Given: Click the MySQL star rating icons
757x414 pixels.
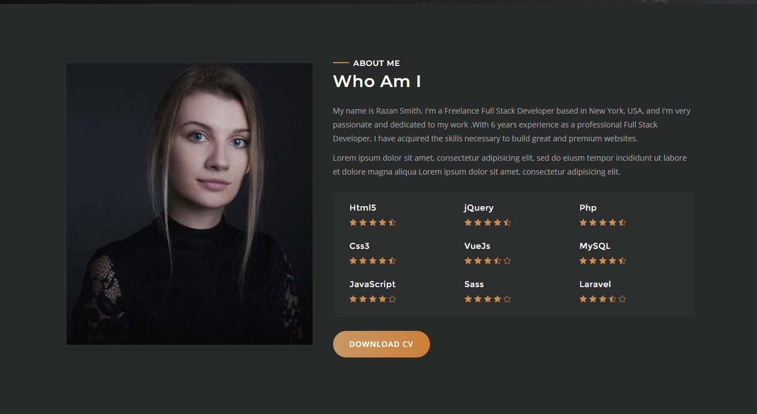Looking at the screenshot, I should pyautogui.click(x=603, y=261).
